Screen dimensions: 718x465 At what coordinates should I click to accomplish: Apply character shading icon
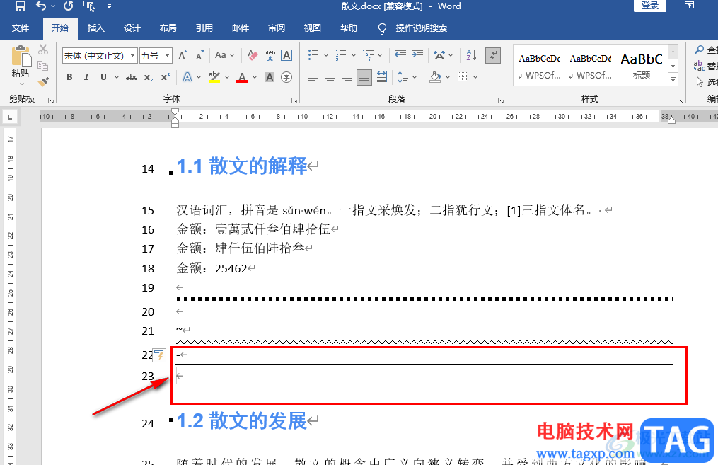[x=270, y=77]
